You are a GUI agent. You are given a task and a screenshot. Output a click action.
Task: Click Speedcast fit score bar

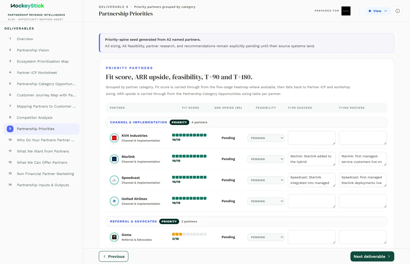pyautogui.click(x=189, y=177)
